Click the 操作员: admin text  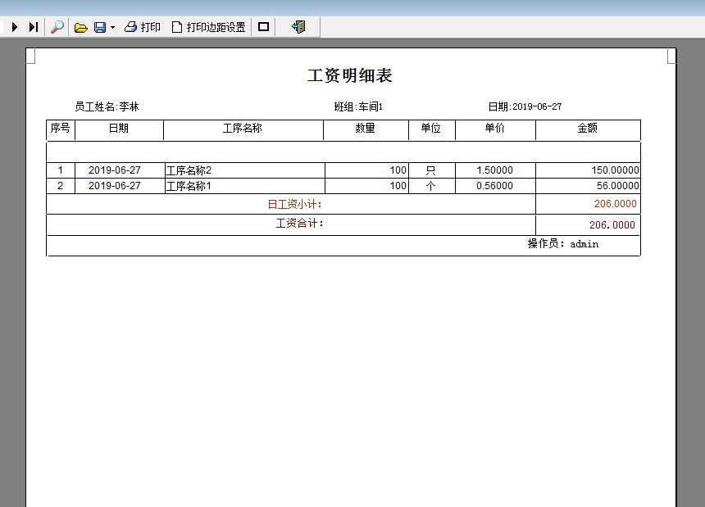coord(563,244)
